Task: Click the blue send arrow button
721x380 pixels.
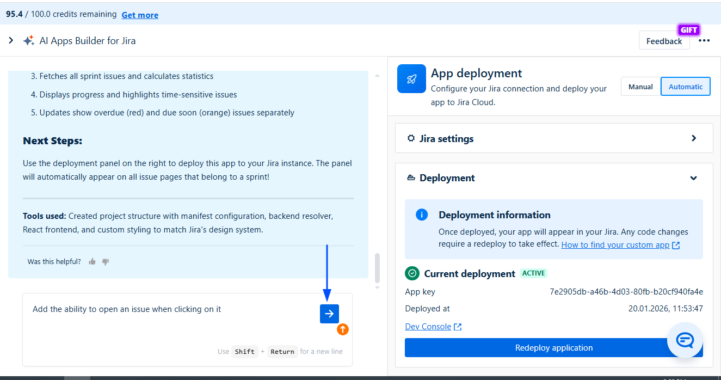Action: coord(329,314)
